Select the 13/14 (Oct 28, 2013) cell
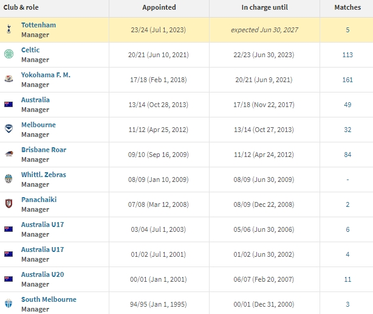The height and width of the screenshot is (314, 373). pyautogui.click(x=158, y=105)
